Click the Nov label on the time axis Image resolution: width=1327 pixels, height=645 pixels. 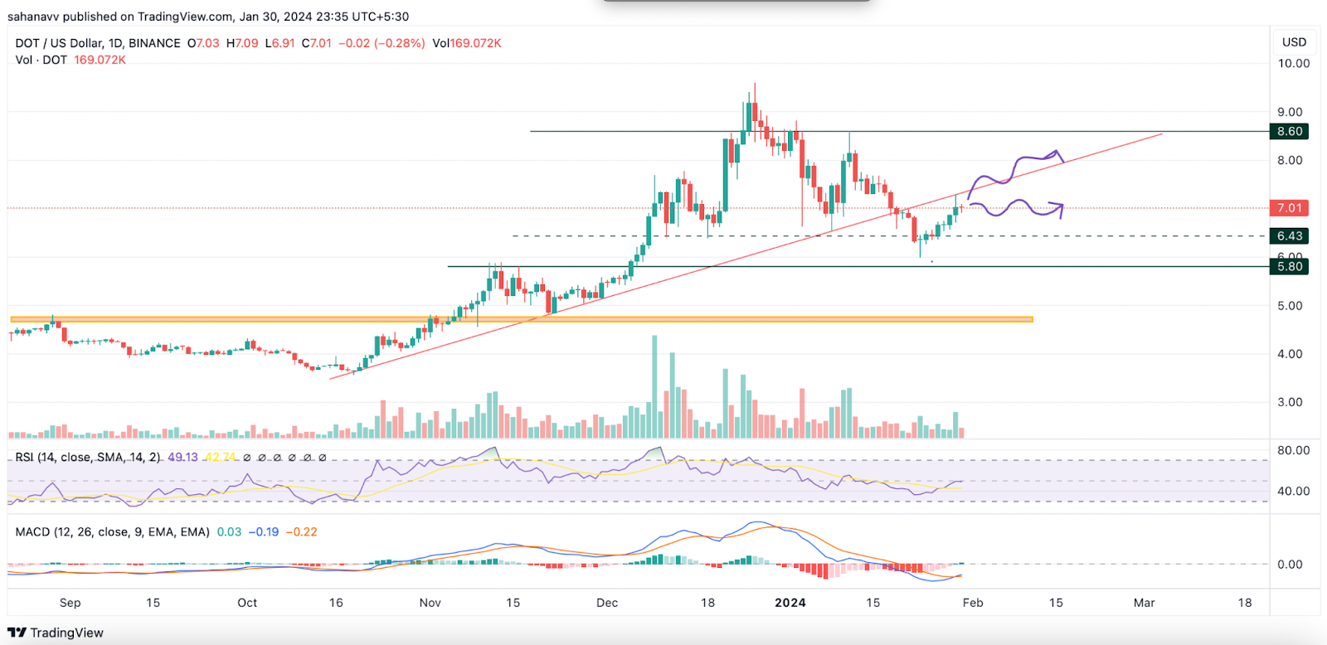[x=430, y=603]
